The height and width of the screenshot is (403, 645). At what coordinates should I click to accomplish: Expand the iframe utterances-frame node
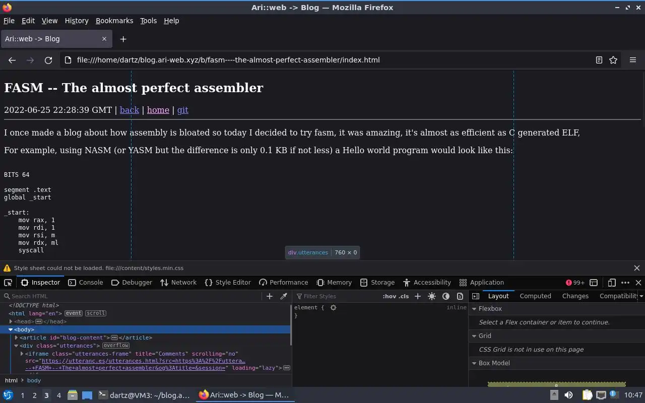pyautogui.click(x=22, y=354)
